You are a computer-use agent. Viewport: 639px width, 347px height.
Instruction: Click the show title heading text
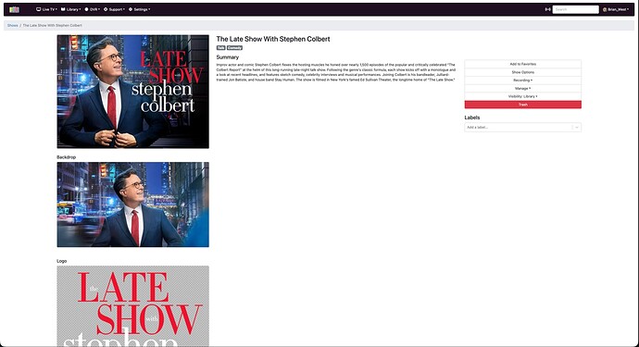(273, 39)
